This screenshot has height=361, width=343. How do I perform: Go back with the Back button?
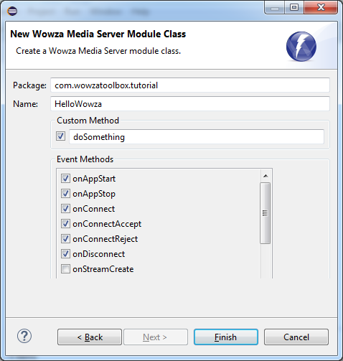[90, 337]
